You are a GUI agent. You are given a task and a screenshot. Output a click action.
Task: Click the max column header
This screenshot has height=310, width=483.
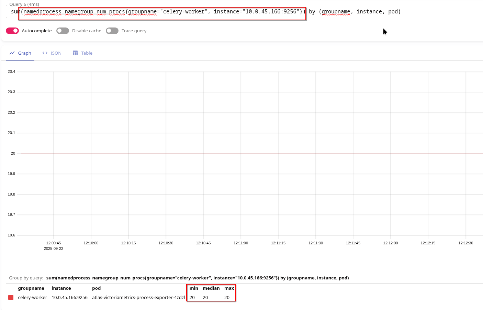click(x=229, y=288)
